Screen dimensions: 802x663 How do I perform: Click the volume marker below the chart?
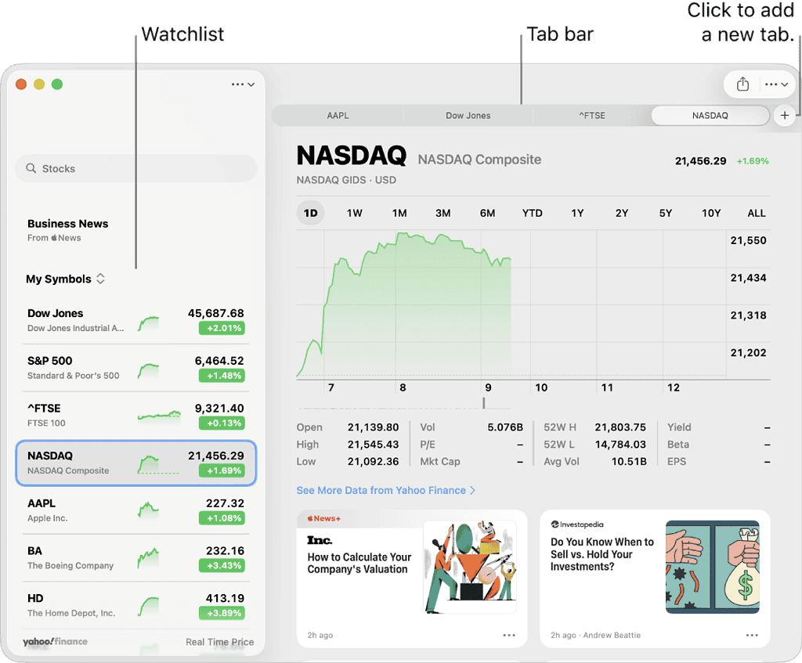pos(483,403)
